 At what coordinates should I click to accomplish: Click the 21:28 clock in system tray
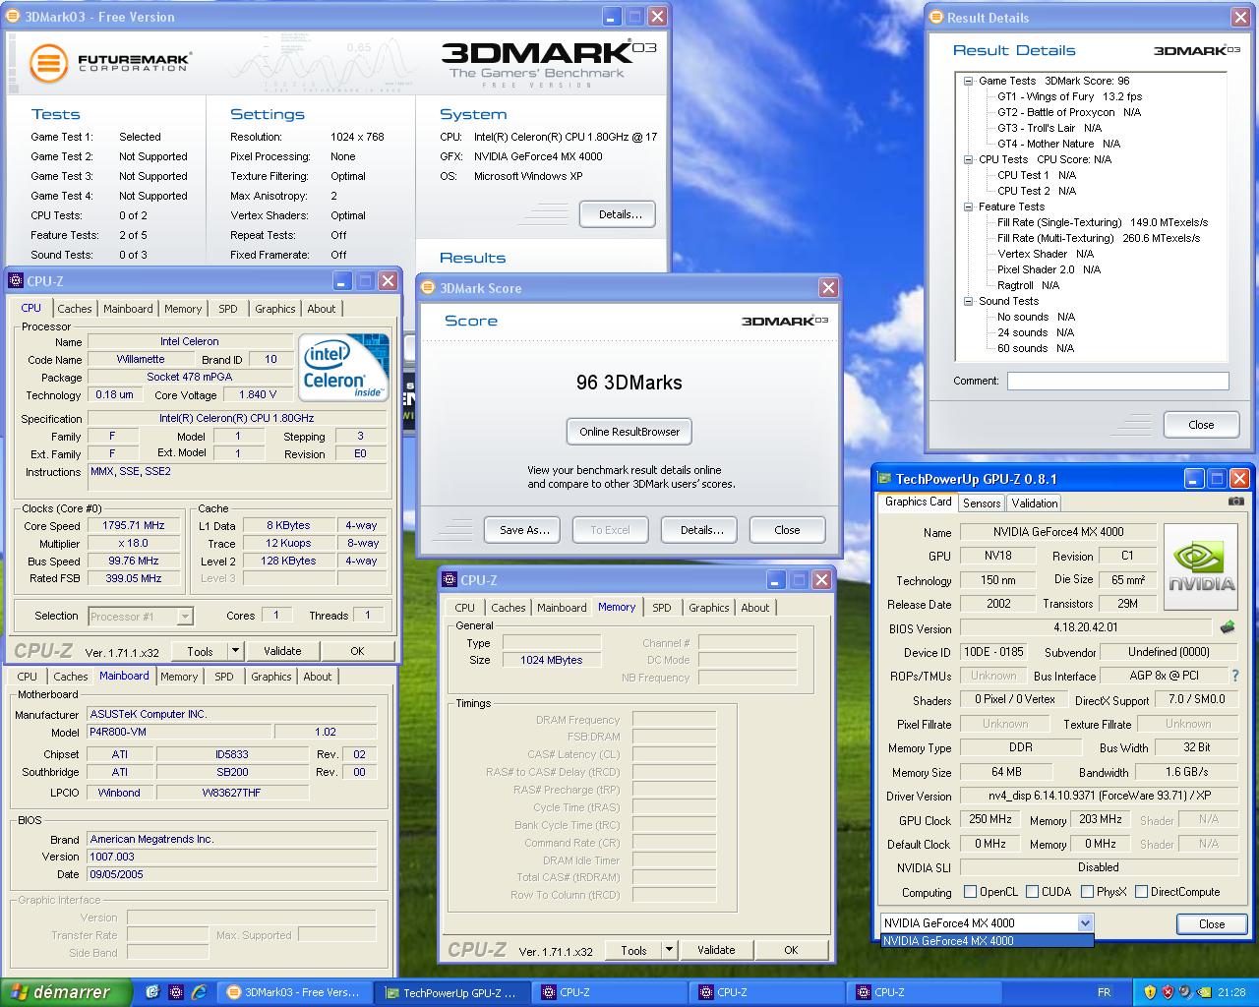[x=1231, y=992]
